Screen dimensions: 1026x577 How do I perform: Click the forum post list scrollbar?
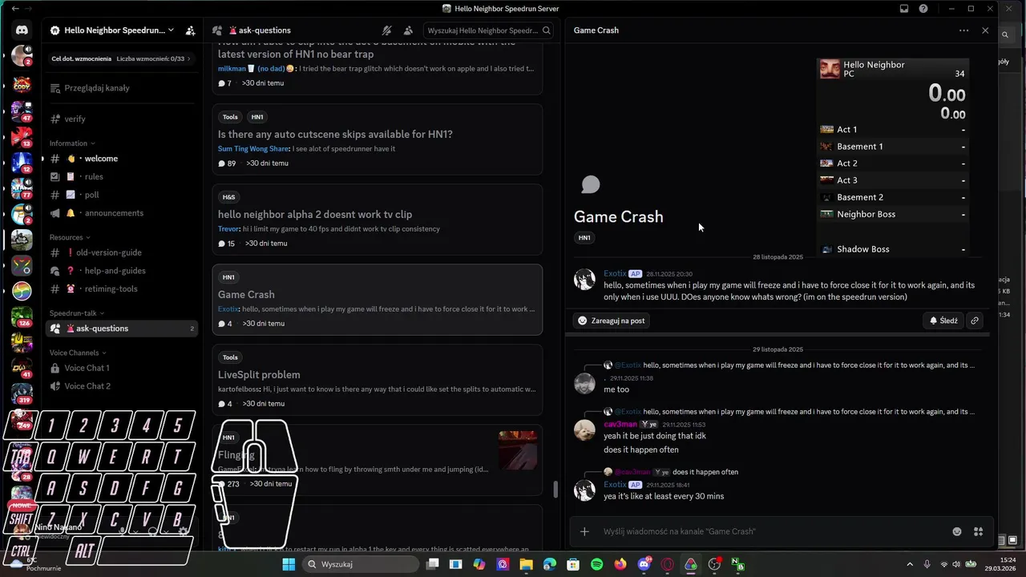tap(555, 489)
